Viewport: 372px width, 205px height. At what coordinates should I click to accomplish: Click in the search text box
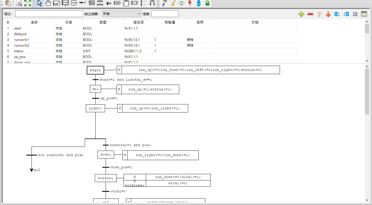click(165, 14)
